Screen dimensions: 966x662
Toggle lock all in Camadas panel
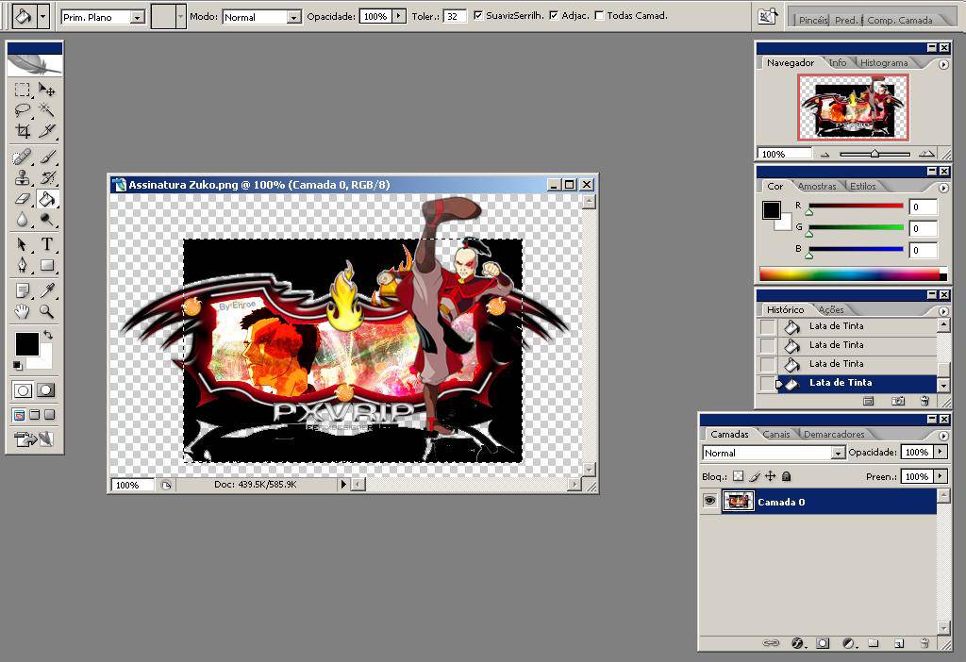[786, 476]
